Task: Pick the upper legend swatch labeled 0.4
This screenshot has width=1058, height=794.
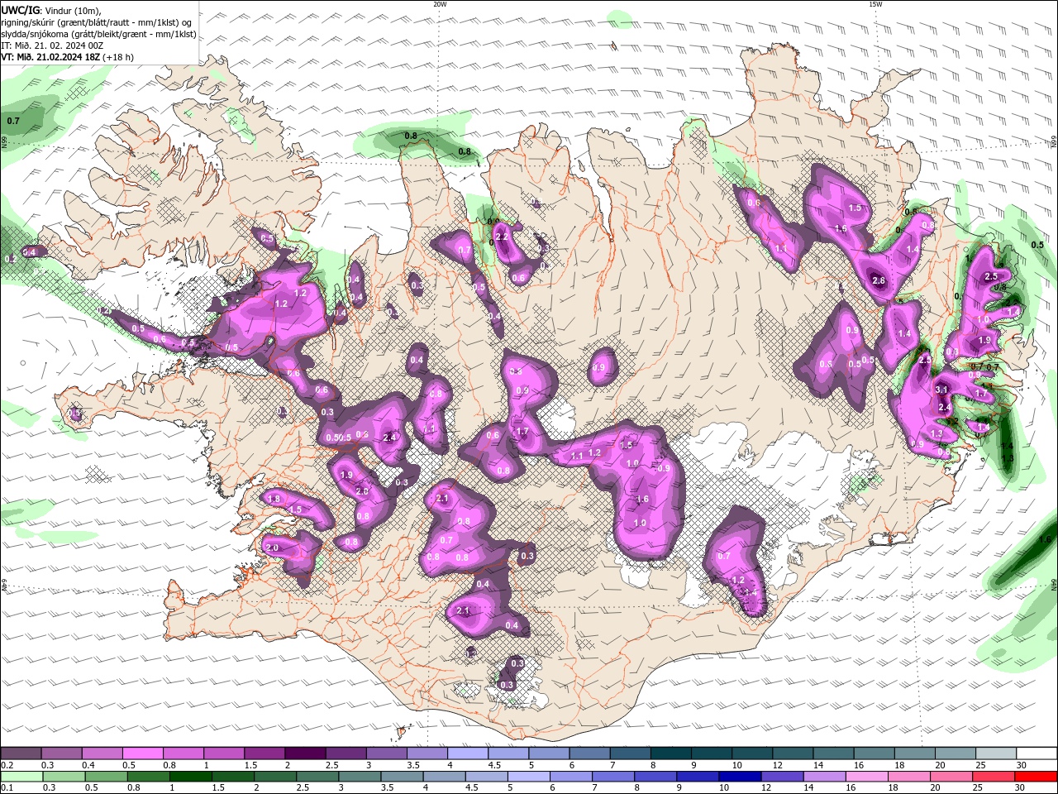Action: (x=102, y=753)
